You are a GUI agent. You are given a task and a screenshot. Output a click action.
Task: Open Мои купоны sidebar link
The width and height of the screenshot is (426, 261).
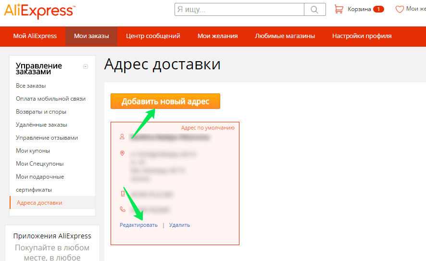click(33, 151)
